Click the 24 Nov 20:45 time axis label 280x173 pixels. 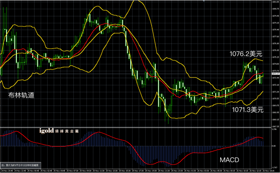click(x=7, y=171)
